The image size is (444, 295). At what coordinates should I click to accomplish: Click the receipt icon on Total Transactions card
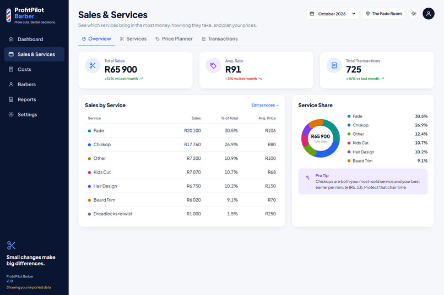tap(334, 65)
